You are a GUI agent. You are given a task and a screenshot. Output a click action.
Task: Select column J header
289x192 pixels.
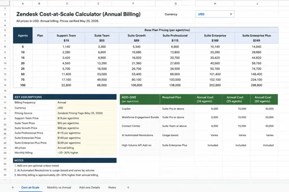pos(257,3)
